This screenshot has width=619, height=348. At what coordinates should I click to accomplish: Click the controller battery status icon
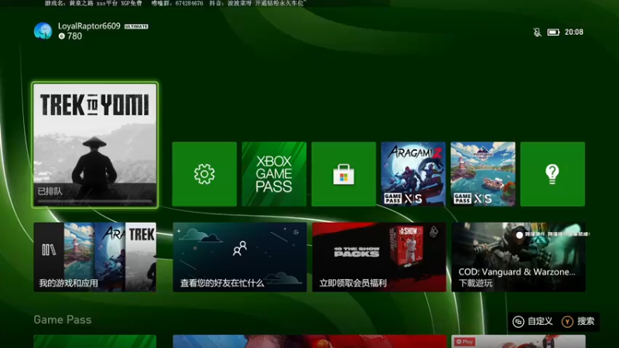coord(553,32)
